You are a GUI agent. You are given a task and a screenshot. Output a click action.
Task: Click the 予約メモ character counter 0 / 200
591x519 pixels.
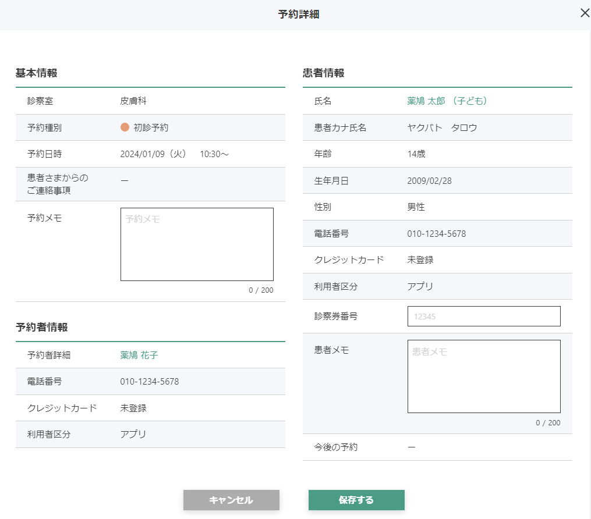pyautogui.click(x=261, y=290)
